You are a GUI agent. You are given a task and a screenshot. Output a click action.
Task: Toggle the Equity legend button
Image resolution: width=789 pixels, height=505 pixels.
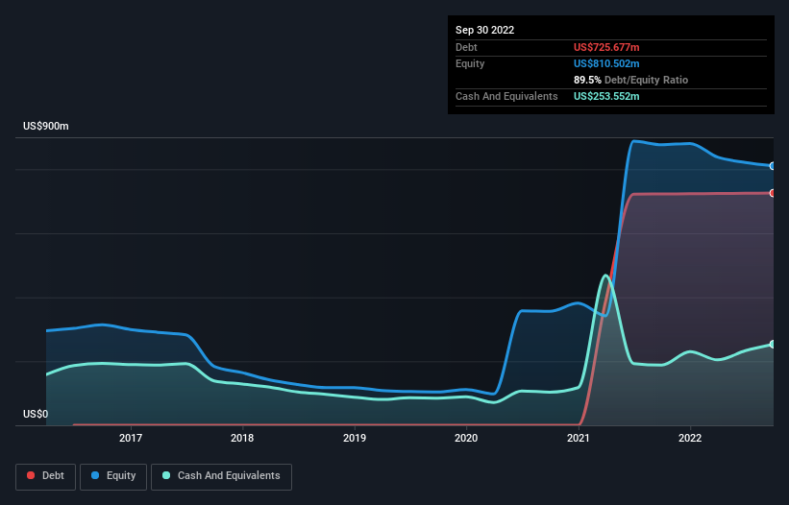[113, 476]
